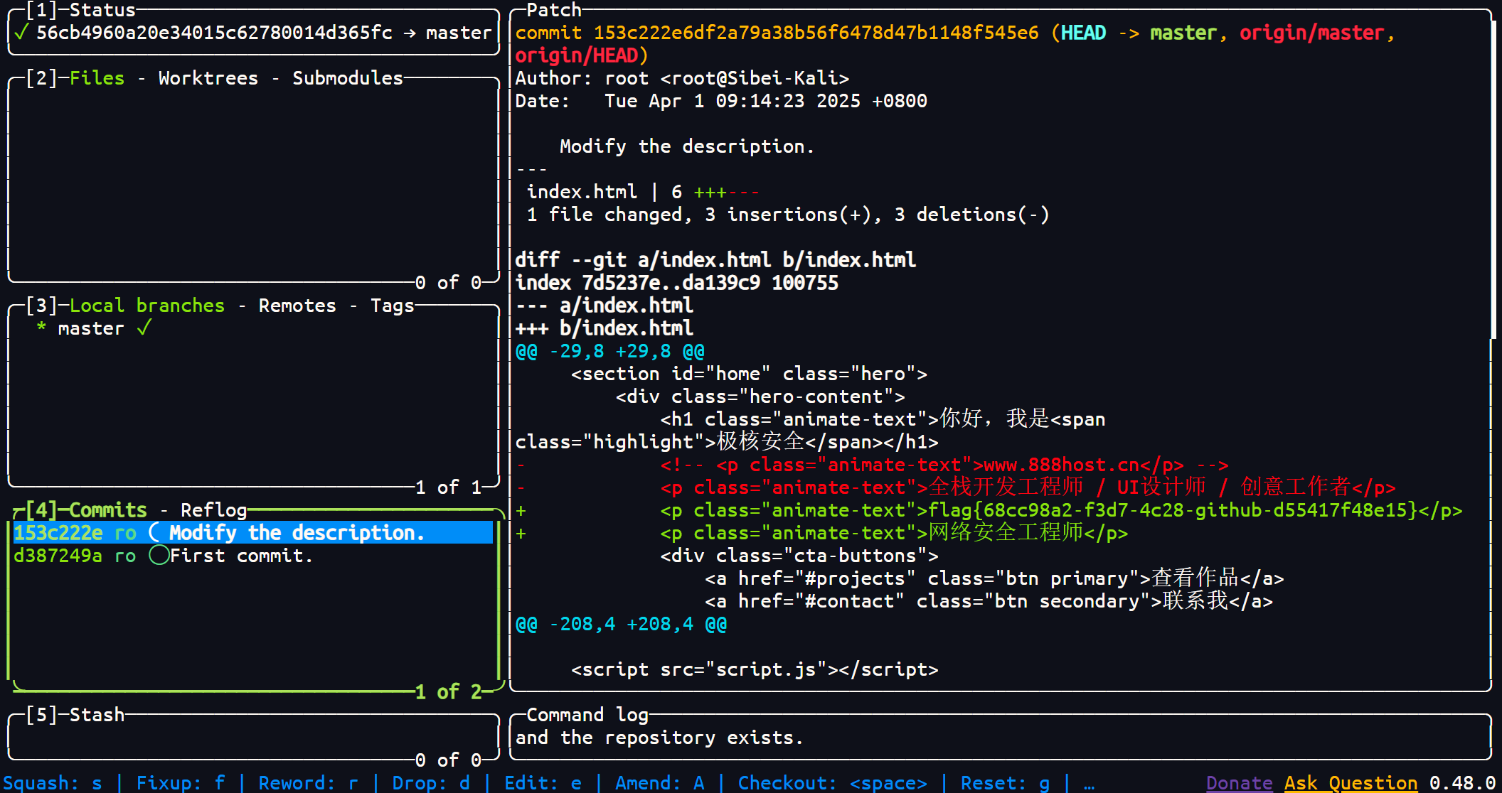Click the Patch panel scrollbar
This screenshot has height=793, width=1502.
point(1492,178)
